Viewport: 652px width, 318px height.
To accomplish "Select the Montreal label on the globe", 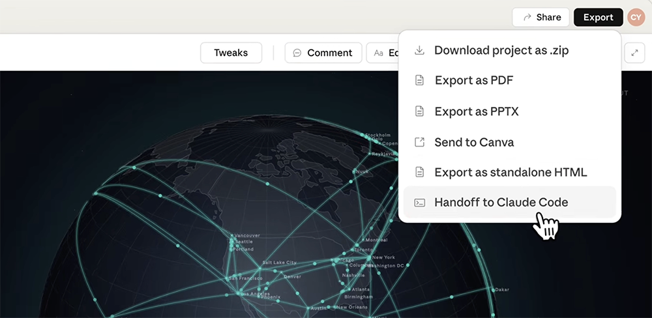I will point(376,240).
